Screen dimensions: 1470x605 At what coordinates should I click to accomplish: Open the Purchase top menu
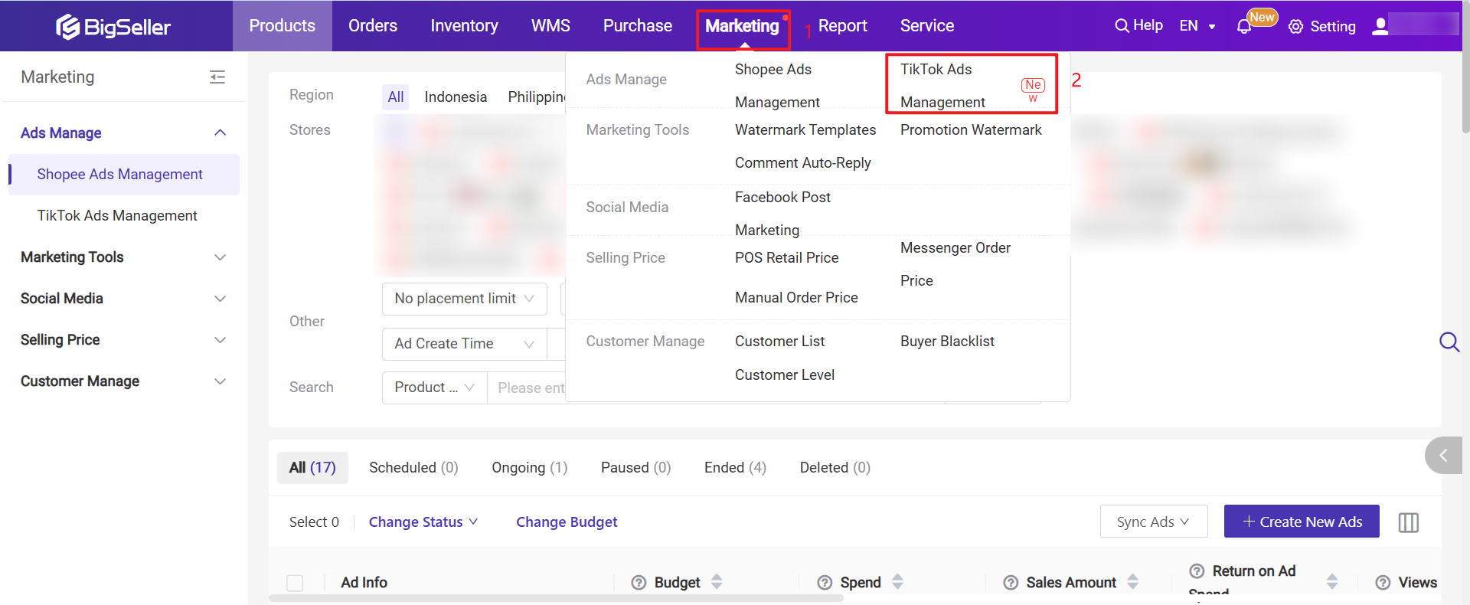click(637, 26)
